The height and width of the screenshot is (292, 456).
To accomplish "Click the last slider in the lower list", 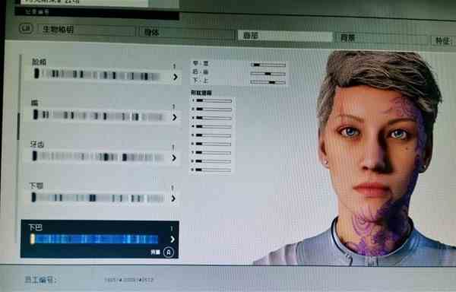I will pos(213,170).
